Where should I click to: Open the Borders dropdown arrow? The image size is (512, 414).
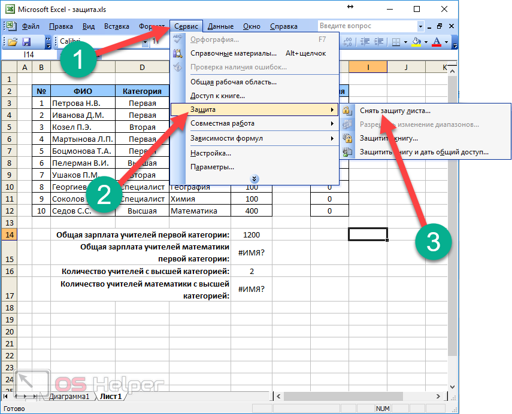click(405, 42)
